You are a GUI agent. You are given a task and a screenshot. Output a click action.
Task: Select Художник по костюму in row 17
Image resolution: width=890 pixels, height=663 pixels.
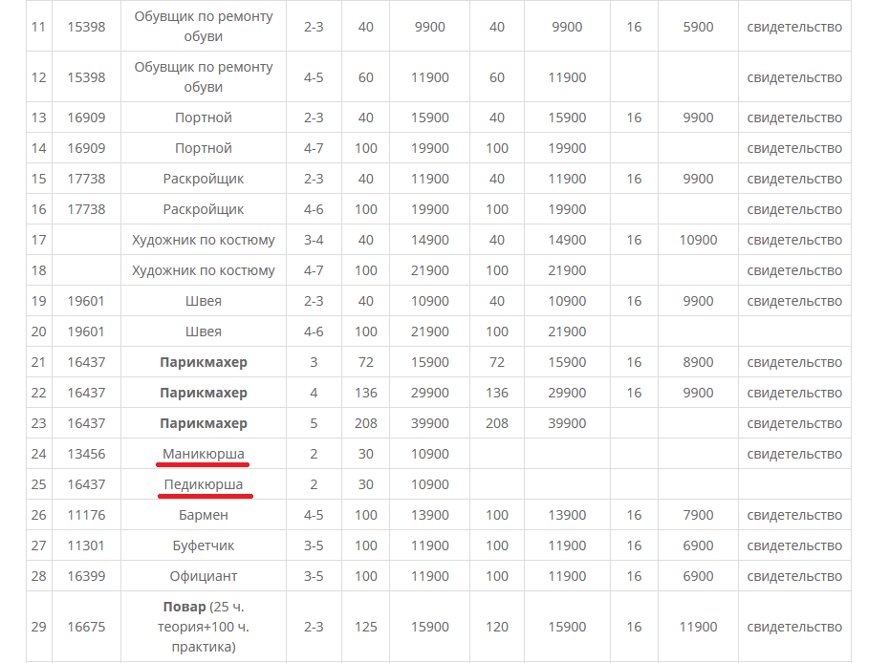203,240
